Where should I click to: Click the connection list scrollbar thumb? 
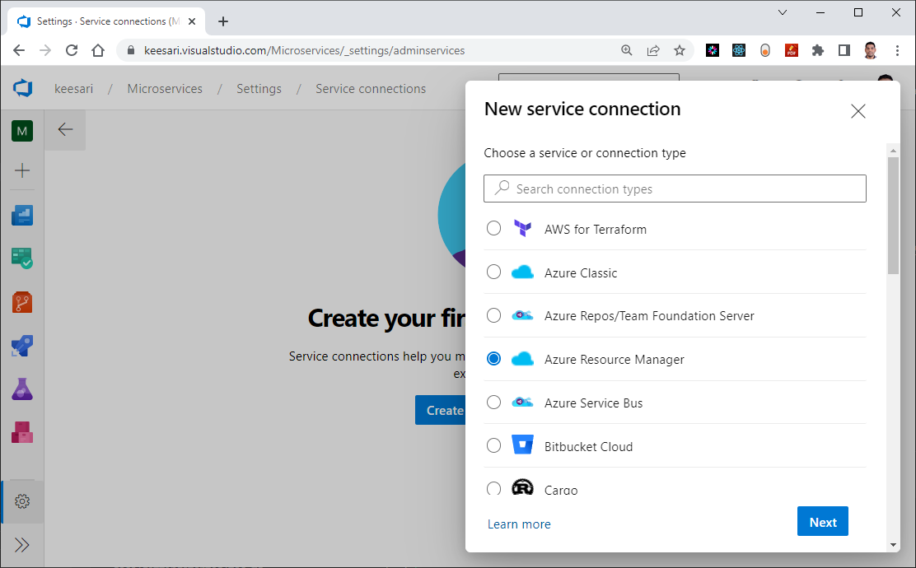[893, 215]
